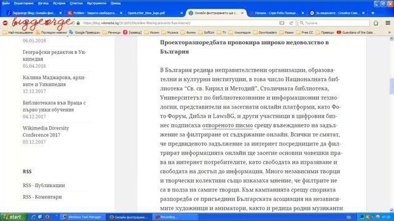Open Free CC bookmarks folder
The image size is (394, 221).
pyautogui.click(x=305, y=33)
